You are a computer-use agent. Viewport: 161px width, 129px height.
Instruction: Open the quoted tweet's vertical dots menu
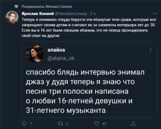click(151, 50)
